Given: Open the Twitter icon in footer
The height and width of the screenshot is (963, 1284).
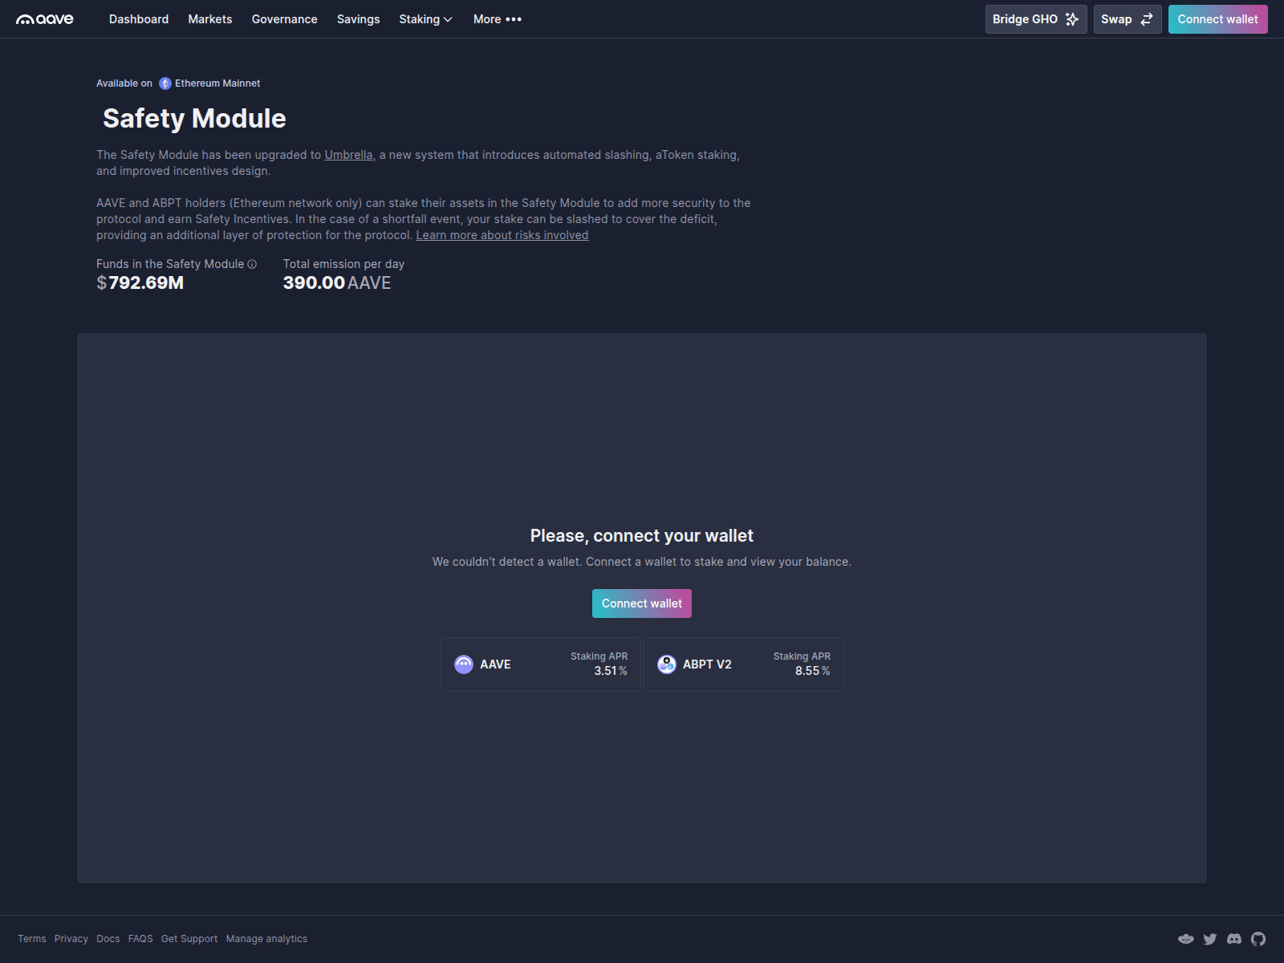Looking at the screenshot, I should 1210,939.
